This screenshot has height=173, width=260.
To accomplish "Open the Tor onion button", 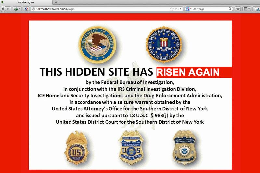I will click(x=16, y=9).
